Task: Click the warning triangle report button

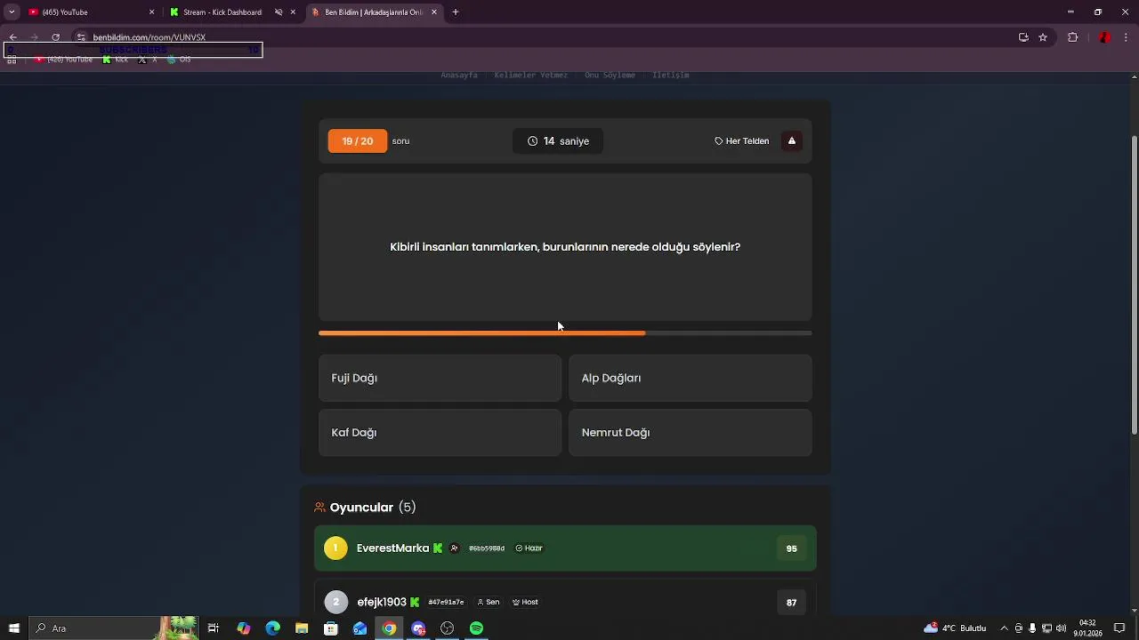Action: pyautogui.click(x=791, y=140)
